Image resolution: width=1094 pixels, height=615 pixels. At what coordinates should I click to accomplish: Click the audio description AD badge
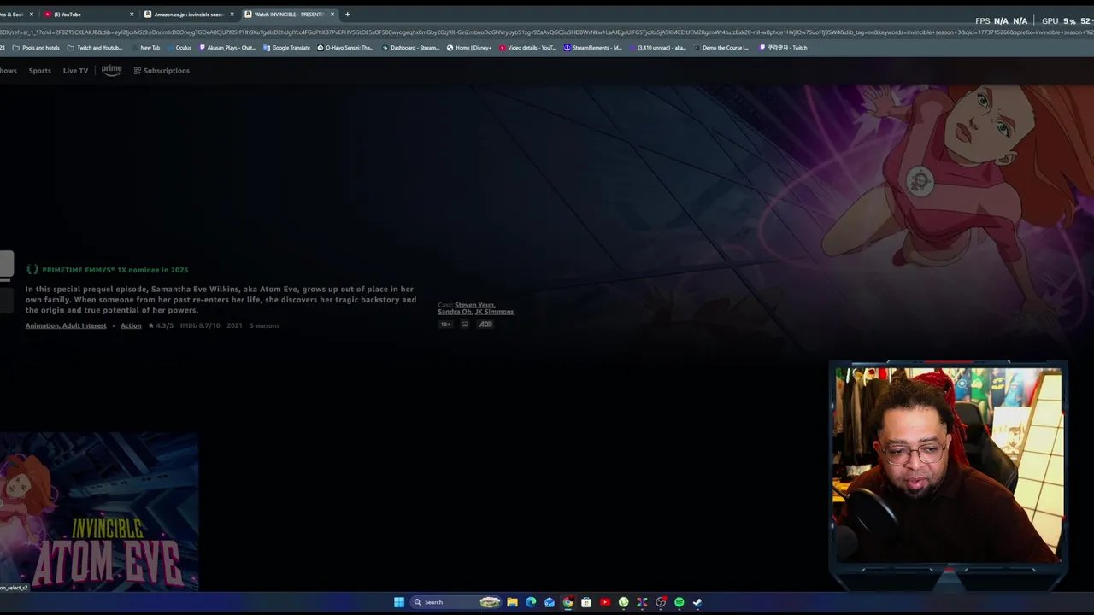coord(485,325)
